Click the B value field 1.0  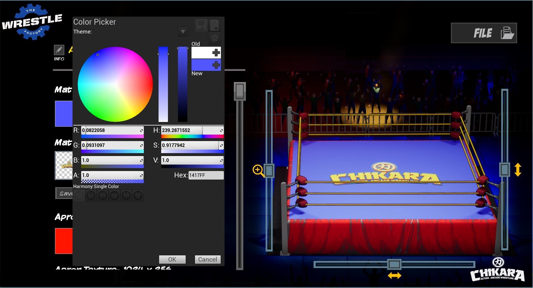[x=112, y=160]
